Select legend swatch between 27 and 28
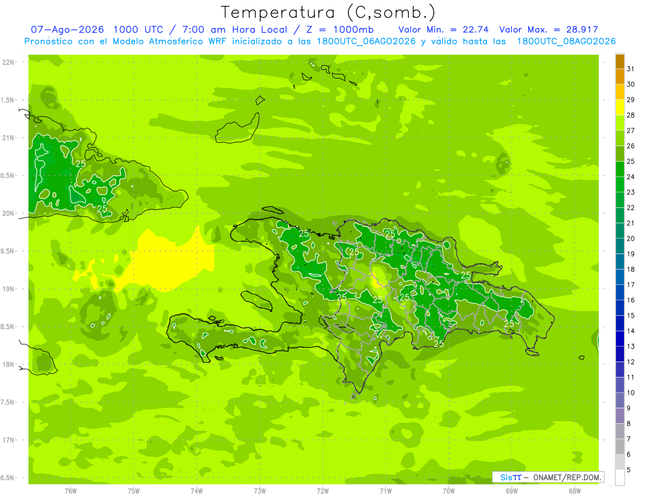Screen dimensions: 645x498 point(620,123)
